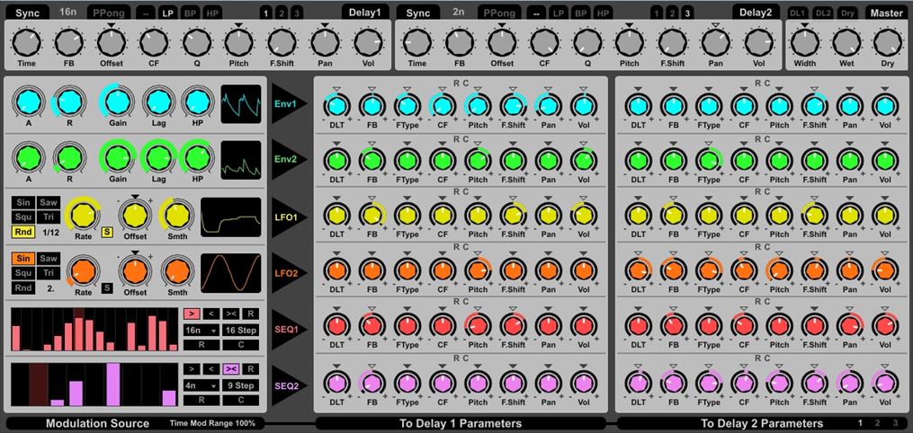
Task: Click the Master Wet knob
Action: 846,41
